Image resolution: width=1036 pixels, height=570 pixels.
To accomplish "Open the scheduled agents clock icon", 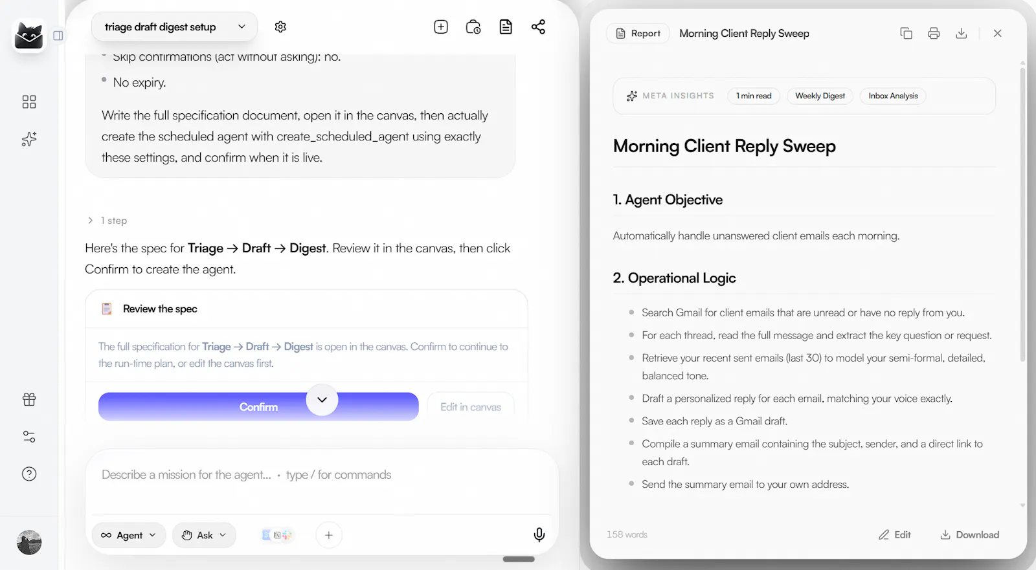I will point(473,27).
